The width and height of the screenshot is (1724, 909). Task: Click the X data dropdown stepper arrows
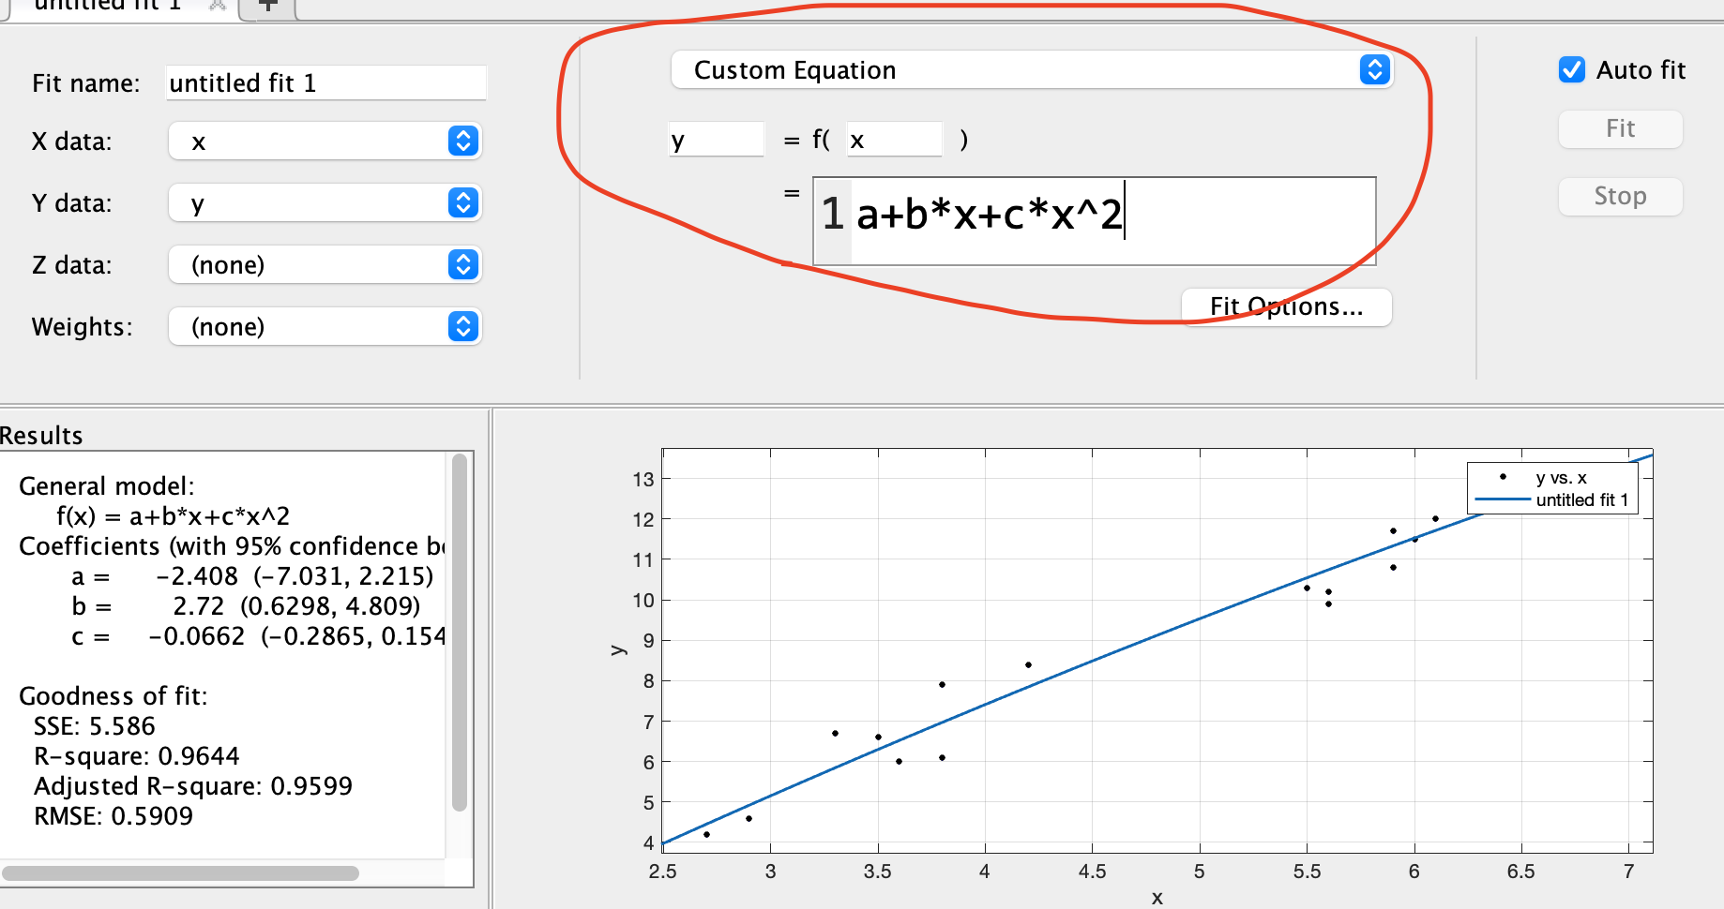pyautogui.click(x=461, y=142)
